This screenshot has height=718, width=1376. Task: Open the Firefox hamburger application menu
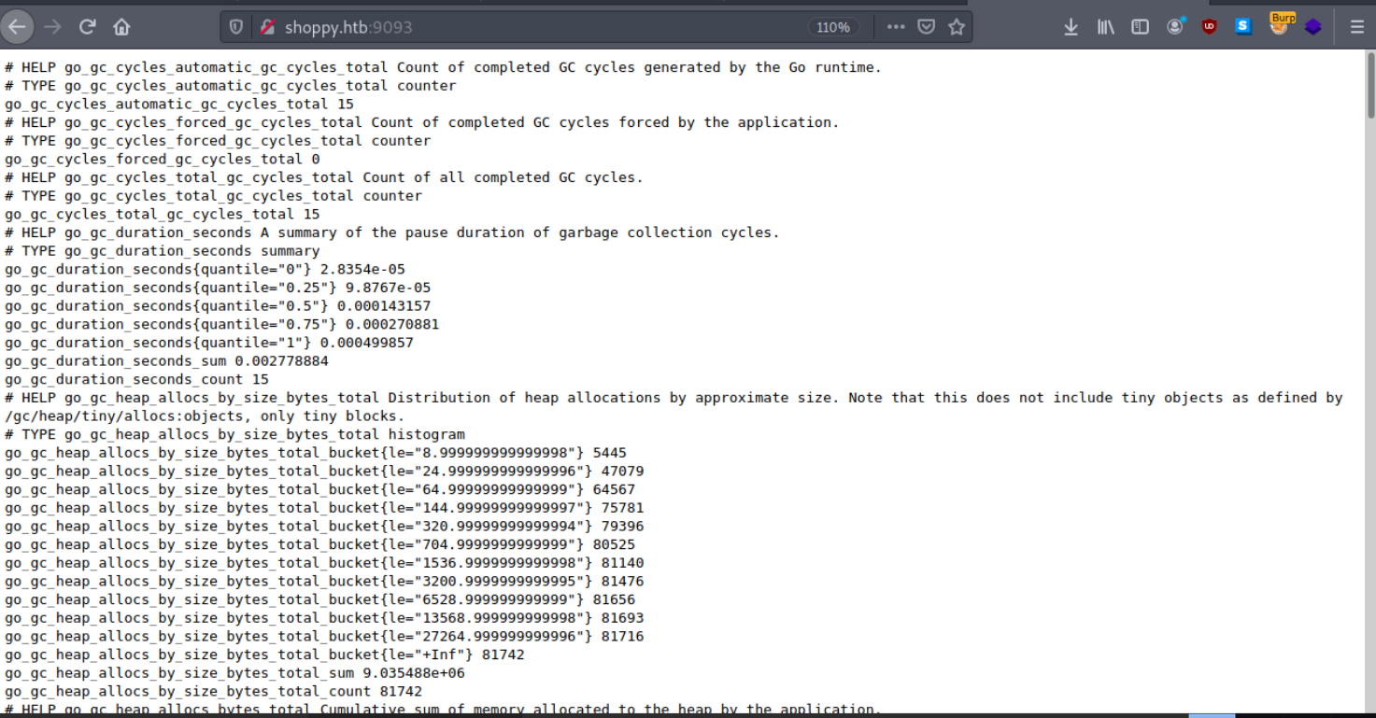1355,26
